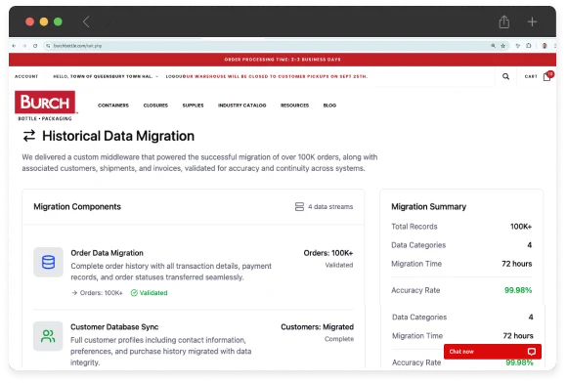
Task: Bookmark the page with the star icon
Action: coord(503,46)
